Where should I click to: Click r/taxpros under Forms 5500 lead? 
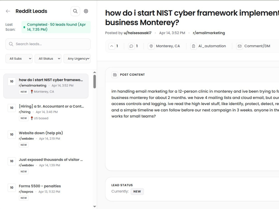click(x=26, y=192)
